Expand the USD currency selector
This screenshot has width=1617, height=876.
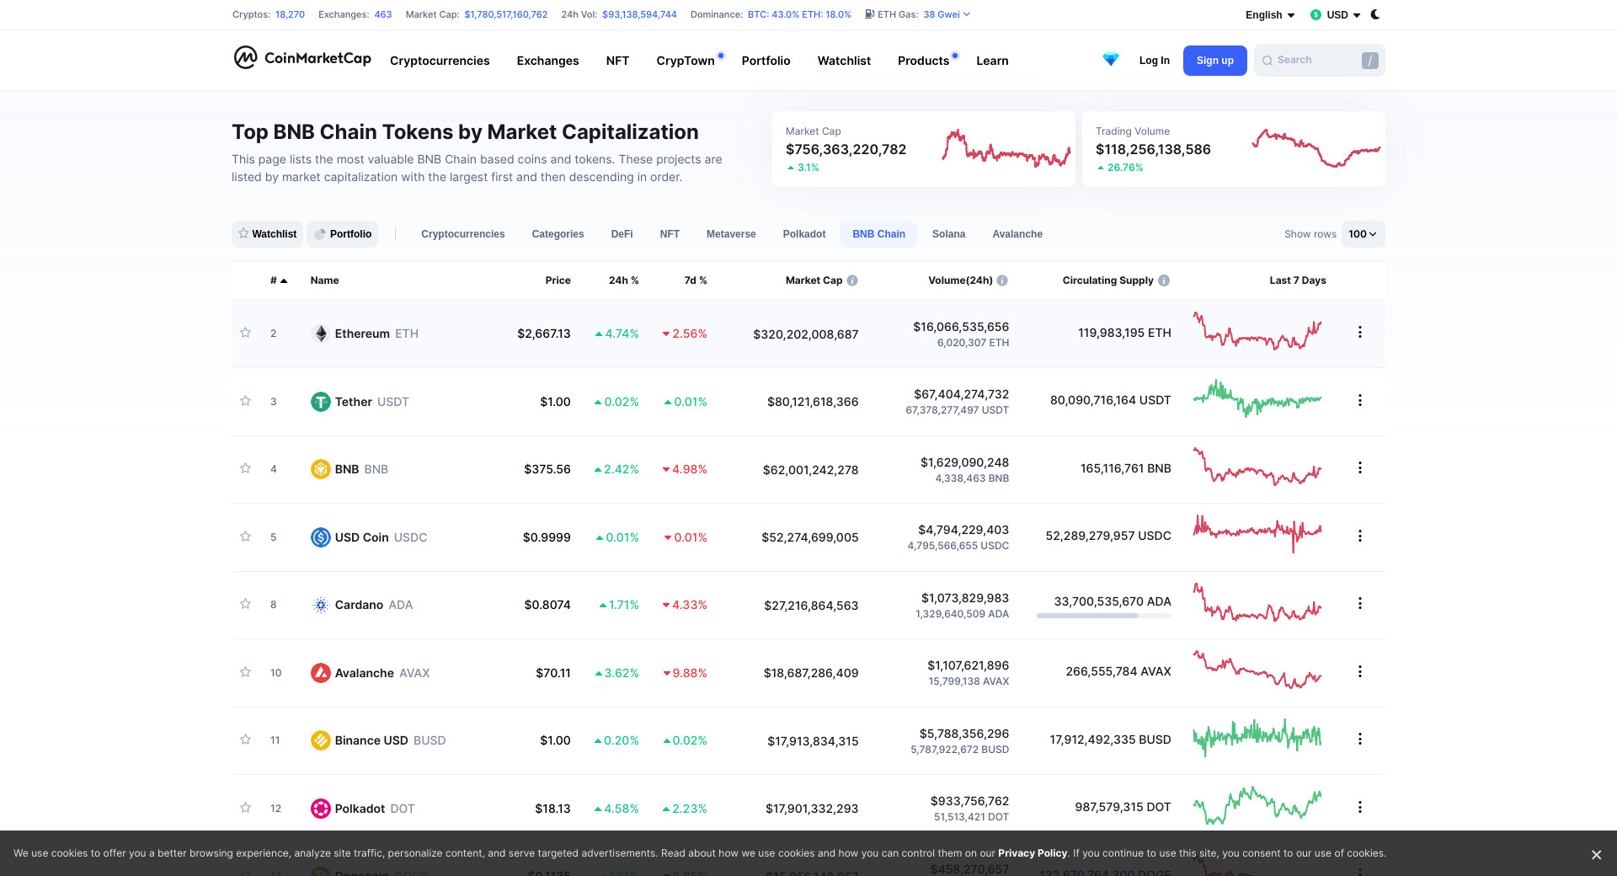(x=1336, y=15)
